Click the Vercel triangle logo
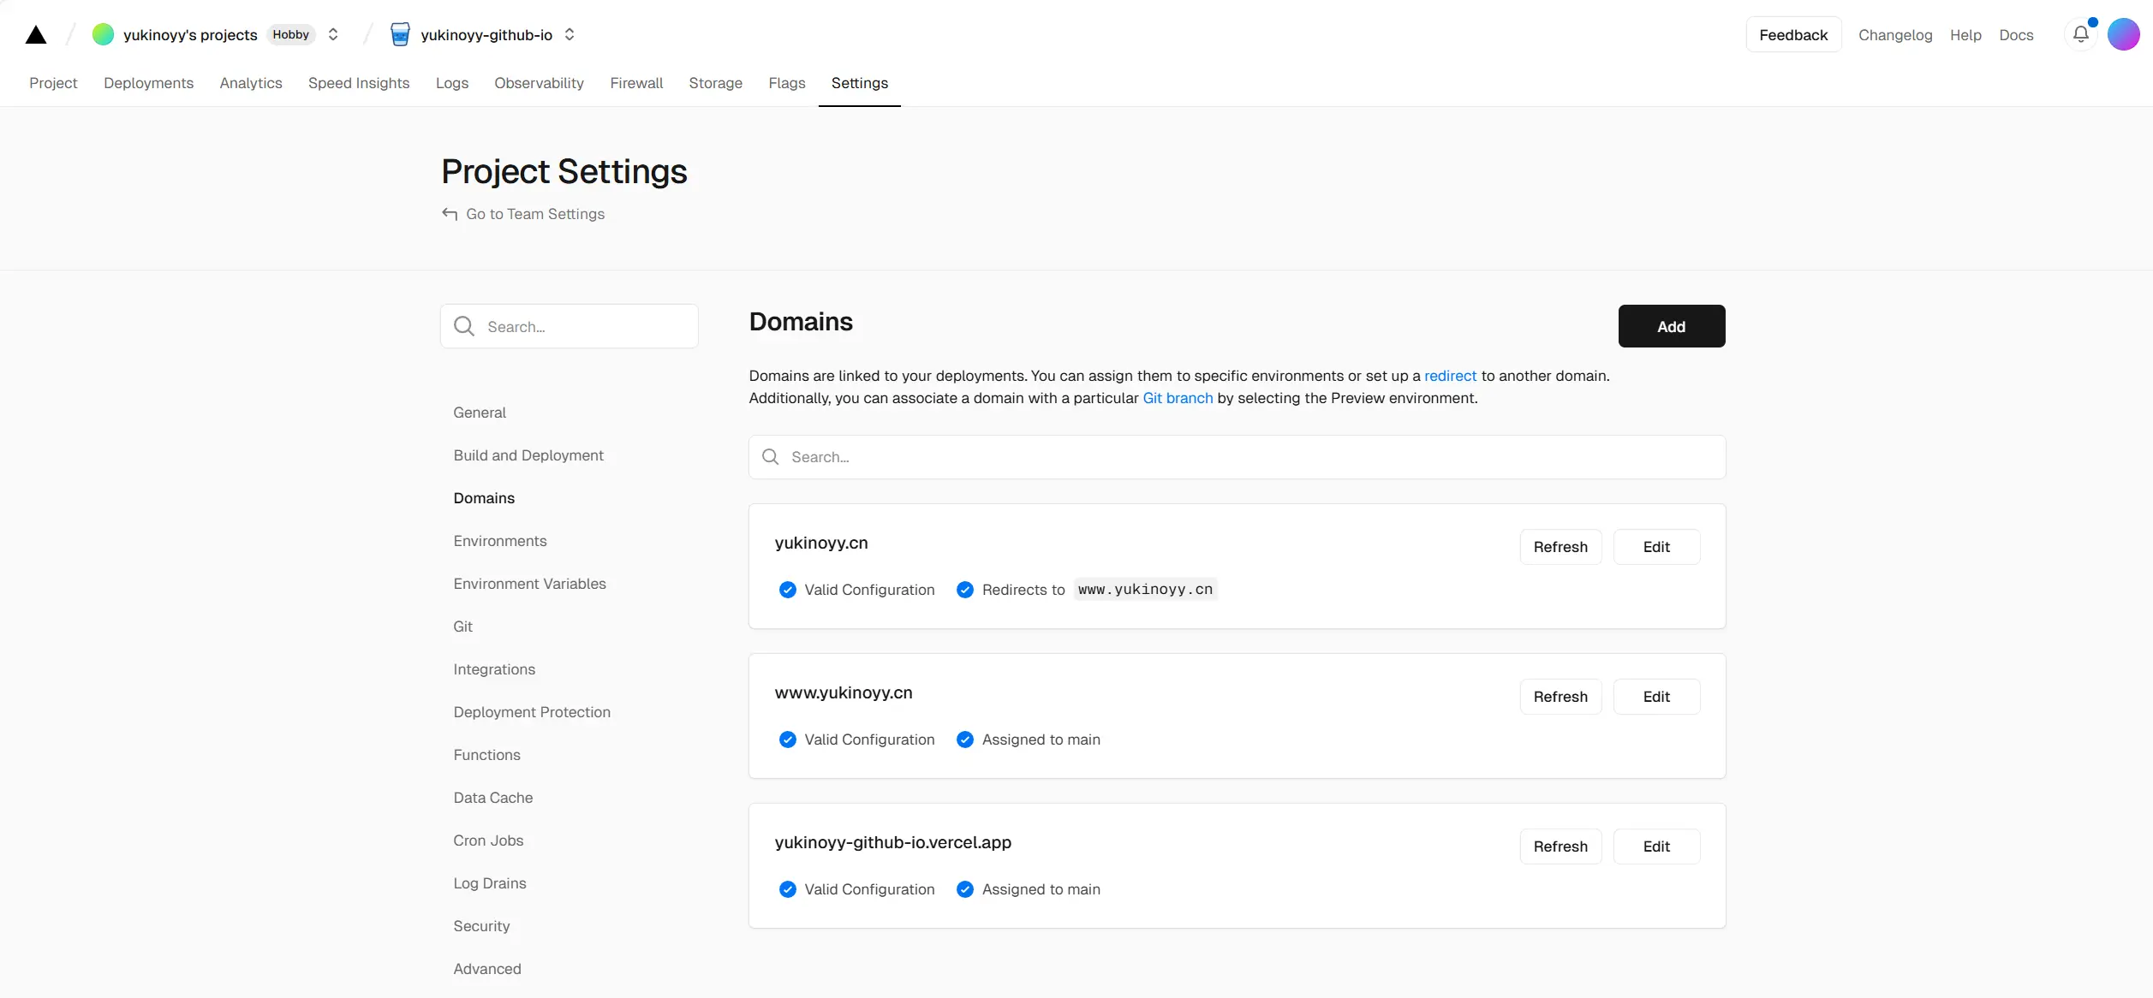Screen dimensions: 2153x998 tap(36, 35)
